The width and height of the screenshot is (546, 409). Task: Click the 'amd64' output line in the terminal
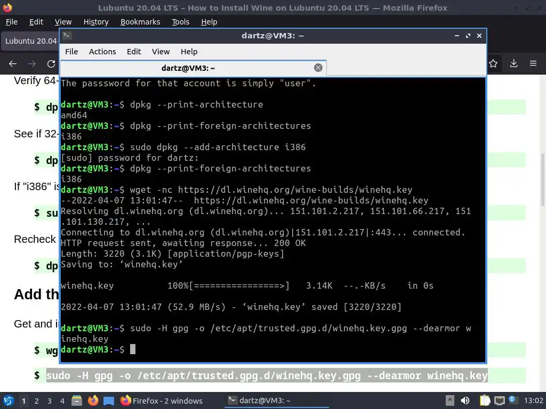pos(74,115)
